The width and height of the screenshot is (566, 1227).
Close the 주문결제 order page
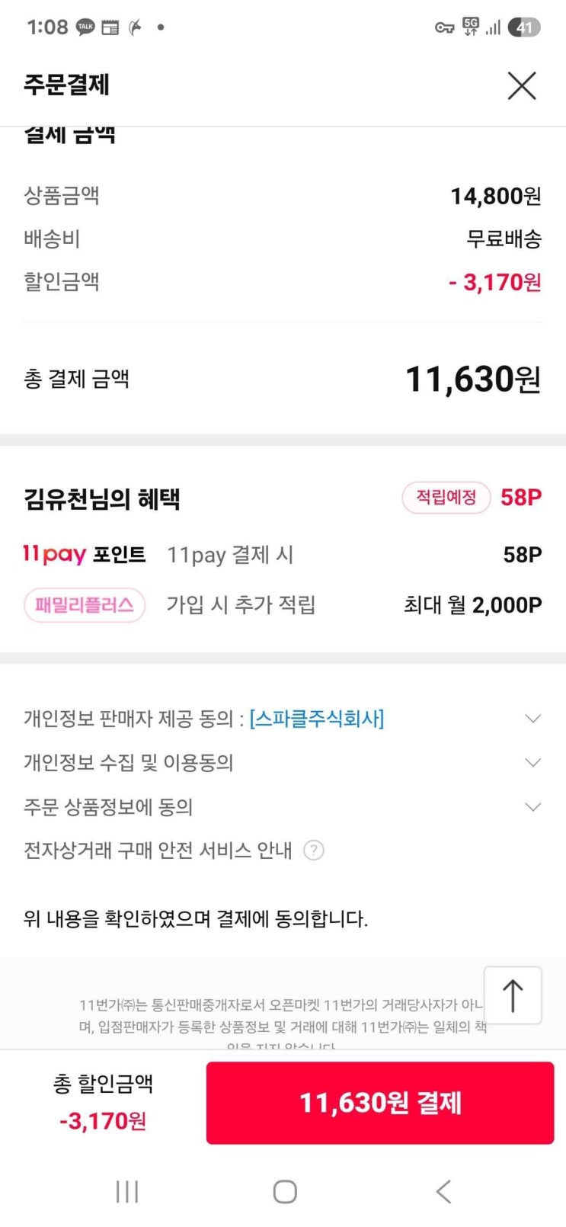pos(522,85)
